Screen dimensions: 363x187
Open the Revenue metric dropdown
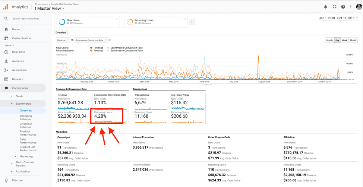pyautogui.click(x=63, y=40)
